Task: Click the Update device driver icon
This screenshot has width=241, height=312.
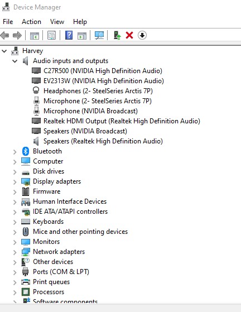Action: 117,35
